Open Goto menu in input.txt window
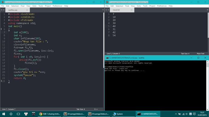This screenshot has width=209, height=117. [x=139, y=6]
